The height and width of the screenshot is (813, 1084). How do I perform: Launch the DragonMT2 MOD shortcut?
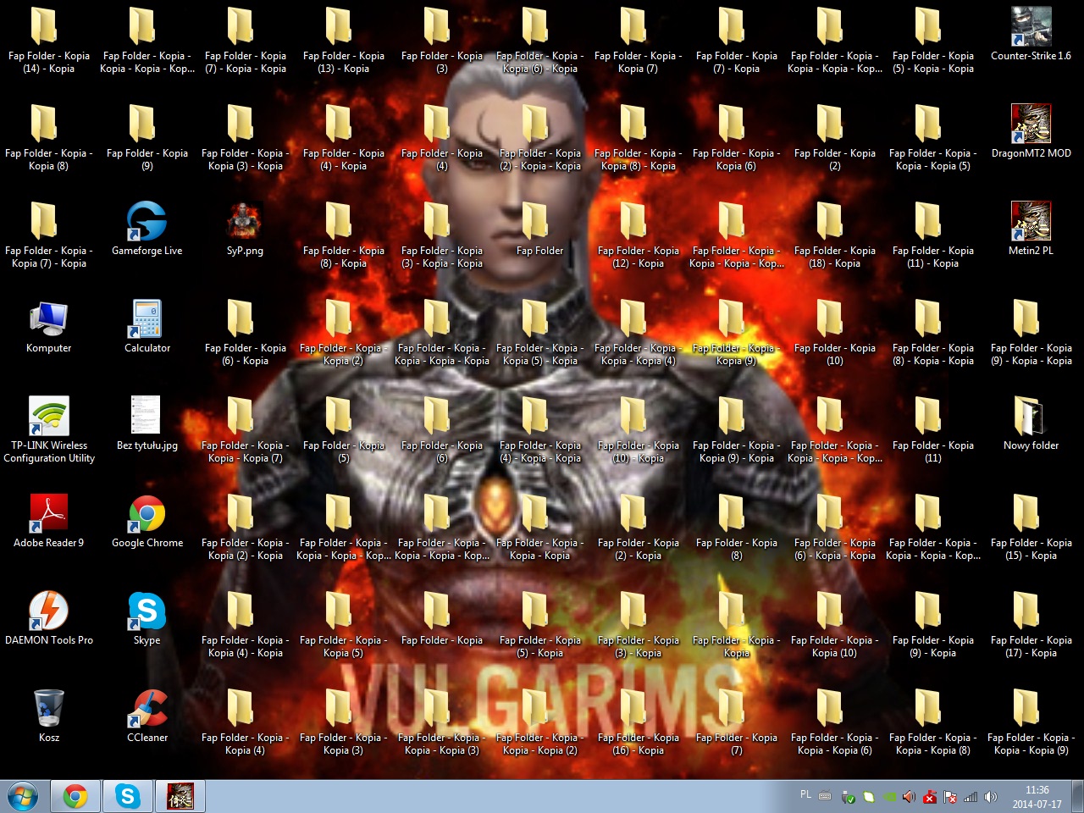coord(1031,131)
